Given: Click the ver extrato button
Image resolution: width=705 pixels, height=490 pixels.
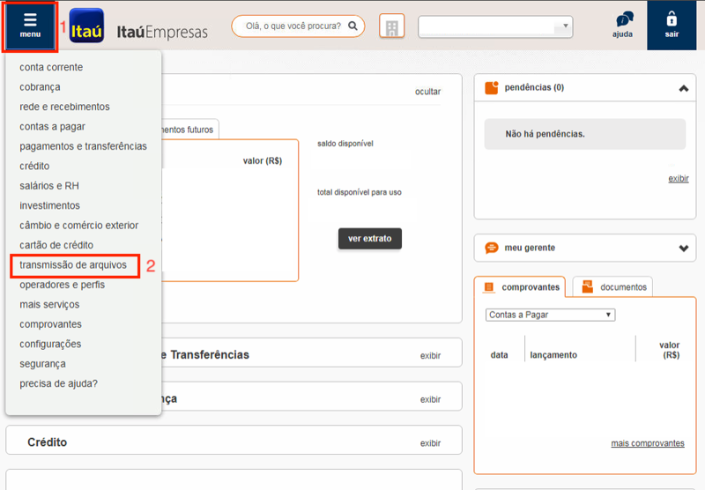Looking at the screenshot, I should [369, 238].
